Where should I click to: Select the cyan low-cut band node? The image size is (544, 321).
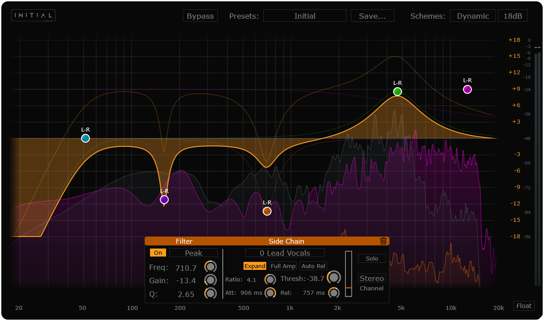85,138
